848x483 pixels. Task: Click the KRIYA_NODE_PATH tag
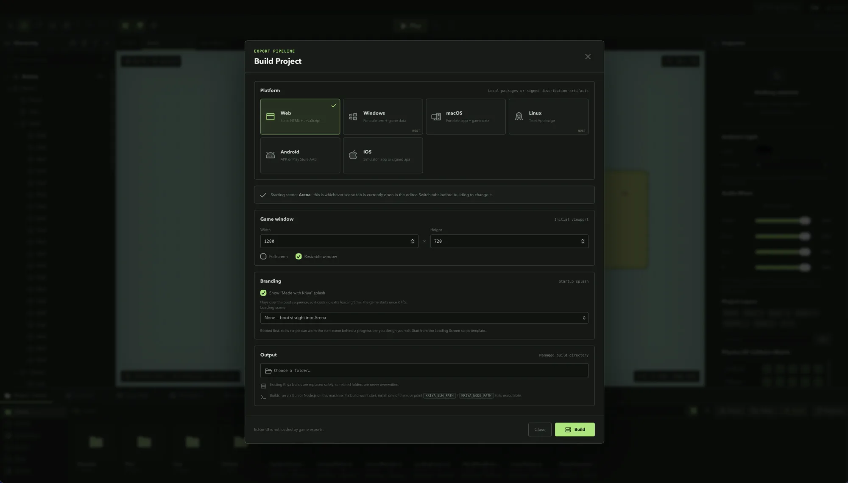pyautogui.click(x=476, y=396)
